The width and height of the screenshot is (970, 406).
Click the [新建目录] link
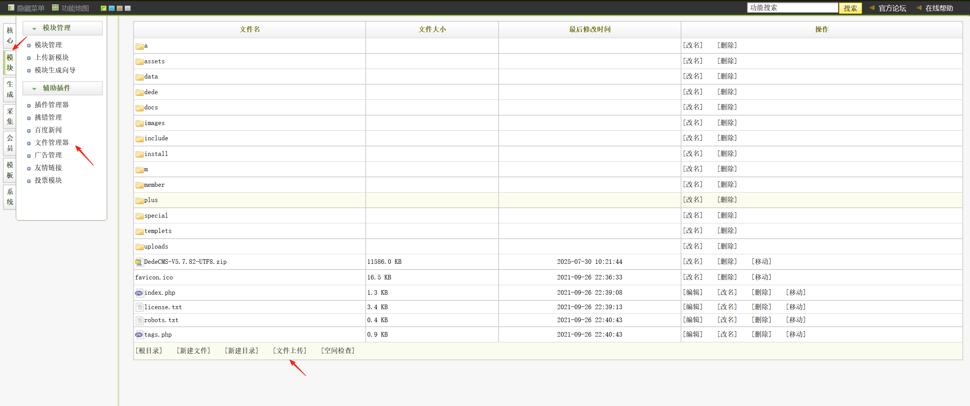[242, 351]
